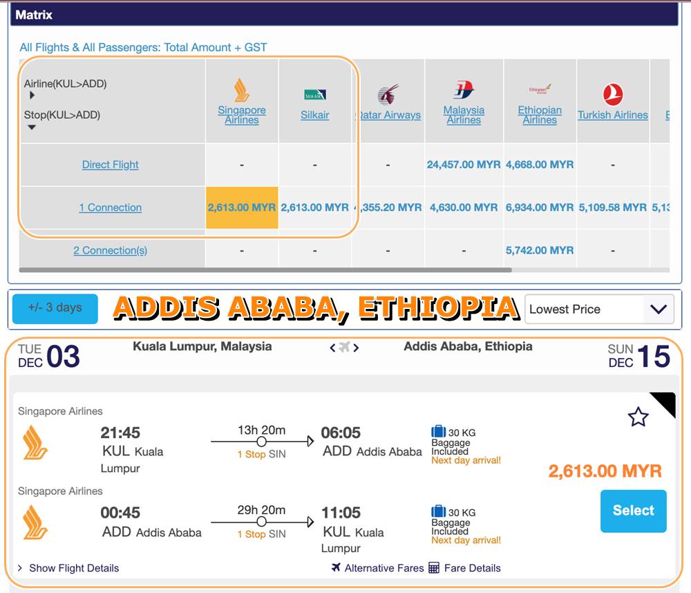Click the 2,613.00 MYR price above Select
This screenshot has width=691, height=593.
click(x=605, y=471)
